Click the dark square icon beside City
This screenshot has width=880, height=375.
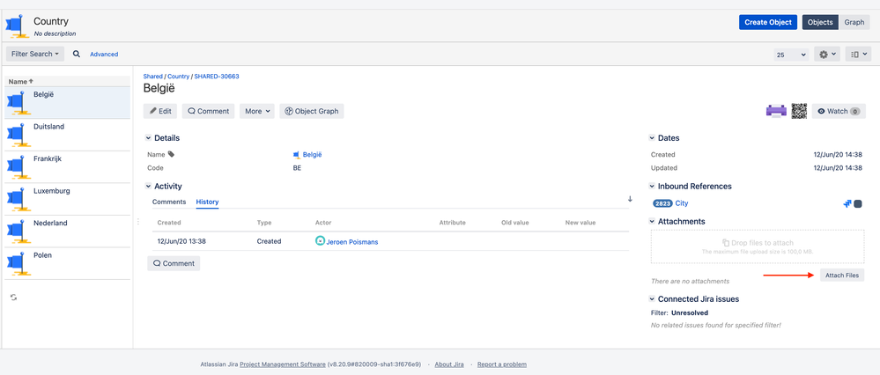click(x=858, y=204)
